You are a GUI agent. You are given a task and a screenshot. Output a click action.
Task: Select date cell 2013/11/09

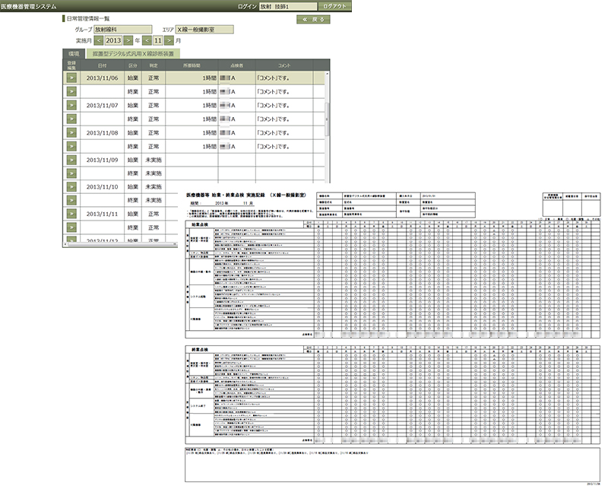click(102, 160)
